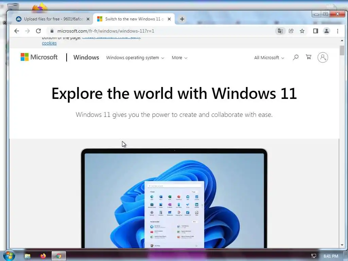The image size is (348, 261).
Task: Click the address bar URL
Action: (106, 31)
